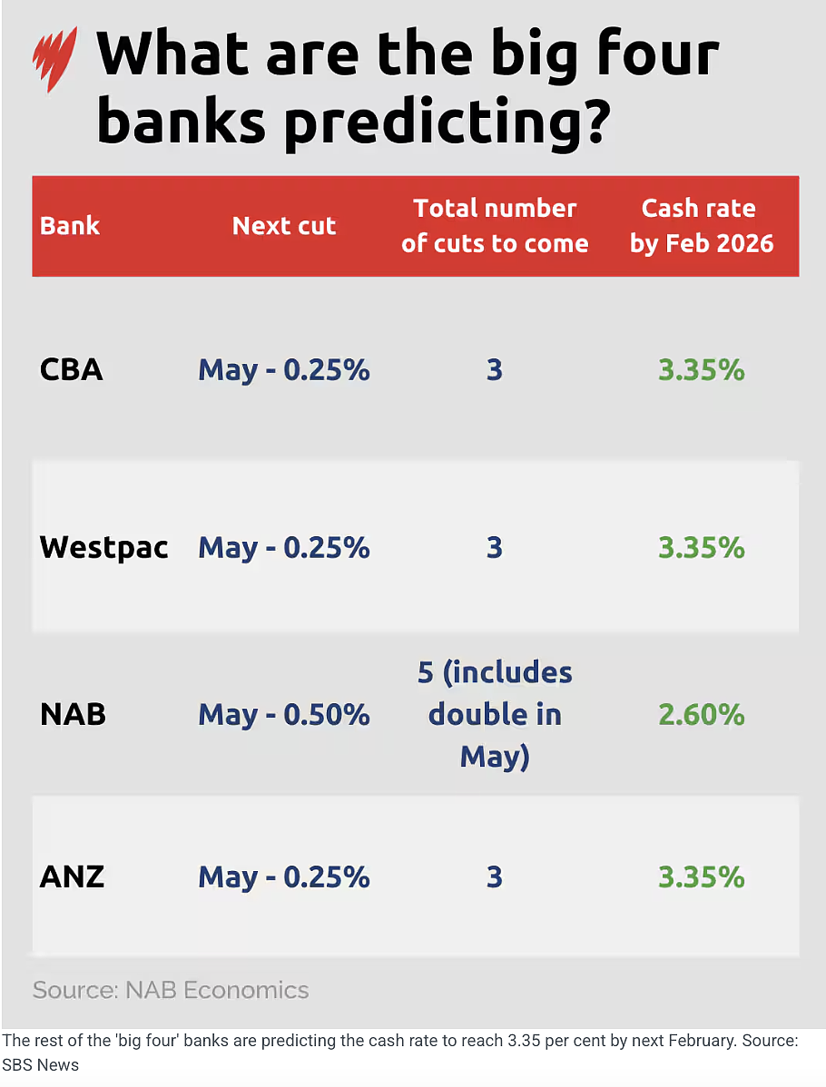The width and height of the screenshot is (826, 1087).
Task: Click Westpac's total cuts number 3
Action: coord(495,548)
